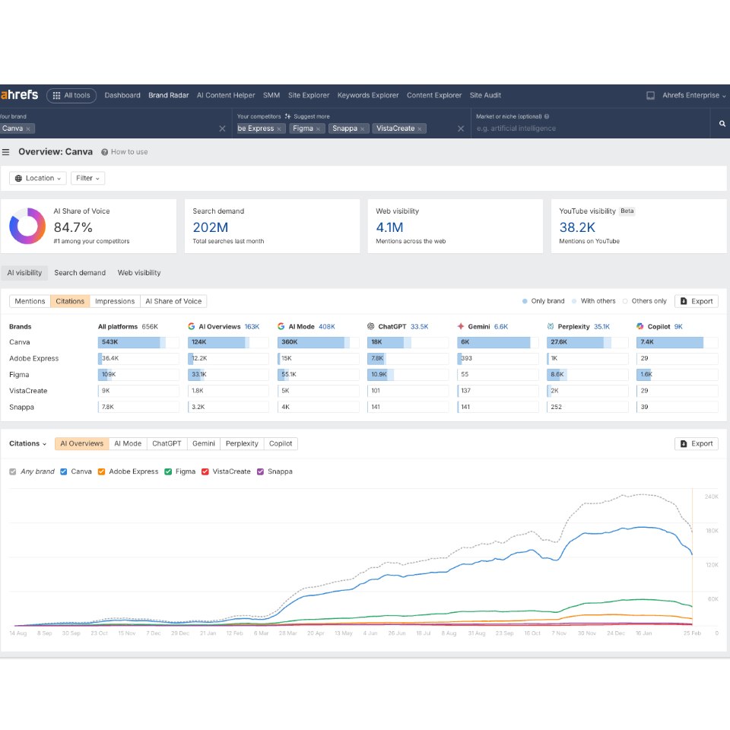Remove the Canva brand tag
Viewport: 730px width, 730px height.
[28, 129]
